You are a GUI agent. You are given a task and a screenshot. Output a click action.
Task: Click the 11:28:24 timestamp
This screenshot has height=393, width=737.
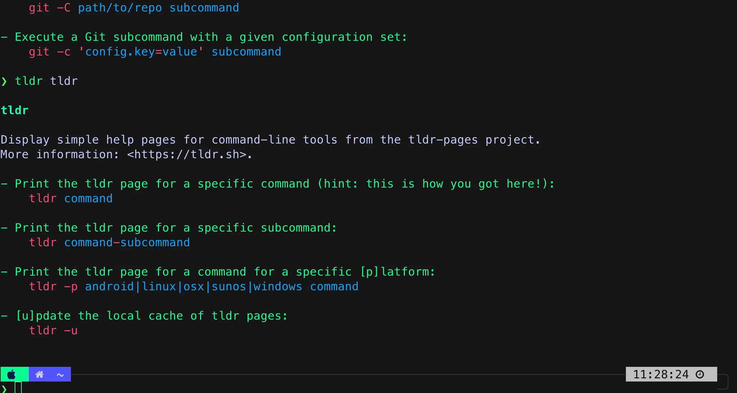click(x=661, y=374)
